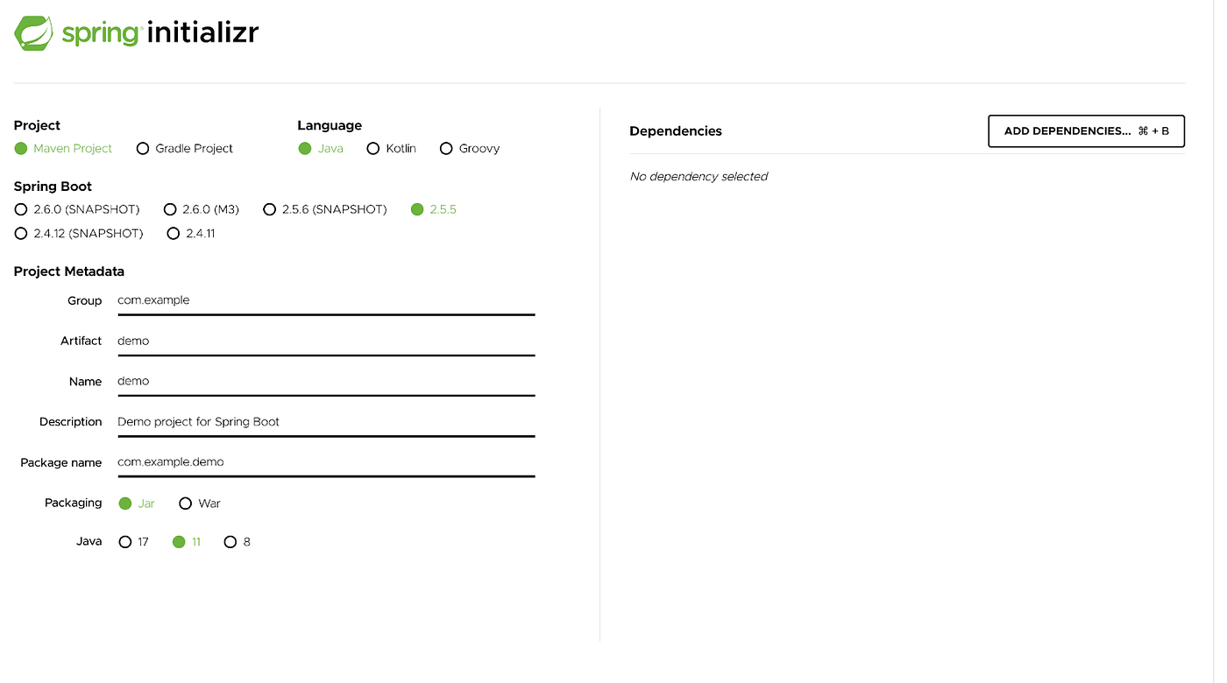
Task: Click the Spring leaf logo icon
Action: pyautogui.click(x=34, y=33)
